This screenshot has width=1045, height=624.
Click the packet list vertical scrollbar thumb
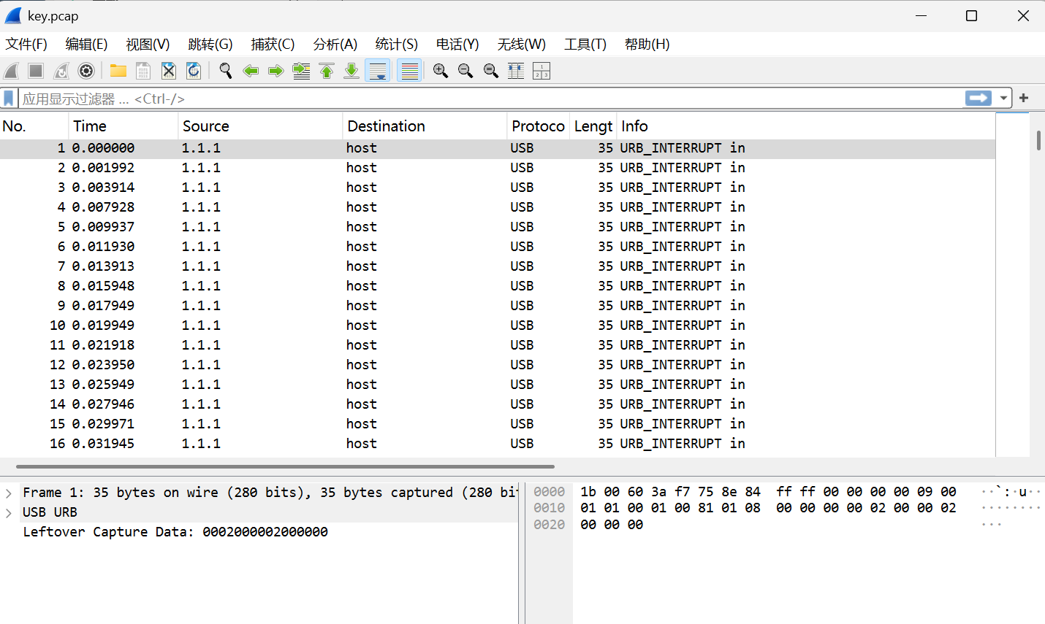click(1038, 140)
